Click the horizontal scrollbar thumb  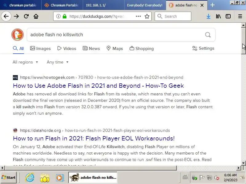coord(91,168)
